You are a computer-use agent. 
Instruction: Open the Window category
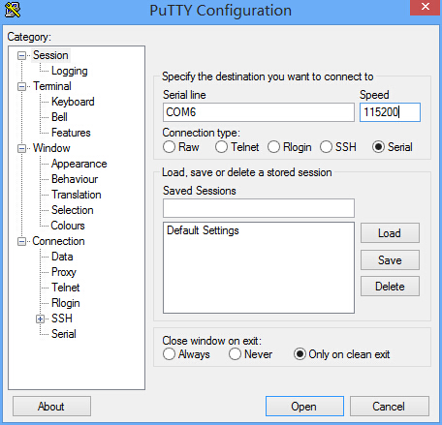tap(51, 148)
